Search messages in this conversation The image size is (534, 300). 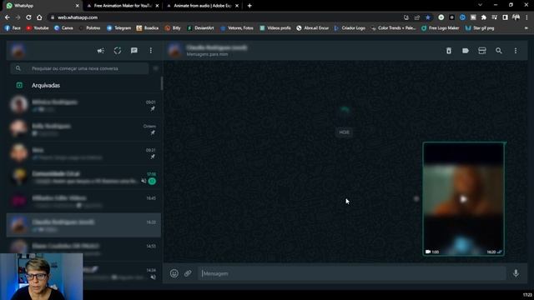coord(499,51)
